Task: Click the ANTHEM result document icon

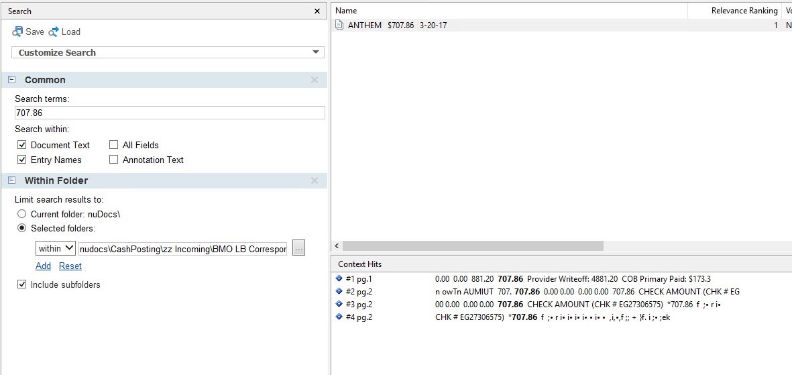Action: click(339, 25)
